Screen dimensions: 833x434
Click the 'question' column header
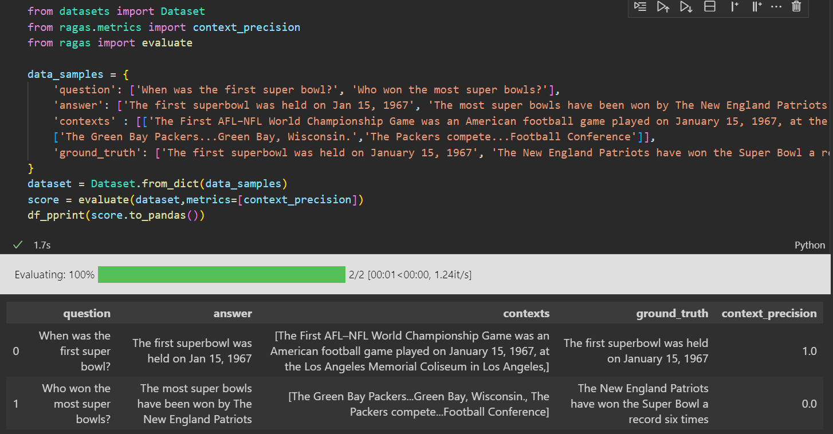[87, 313]
